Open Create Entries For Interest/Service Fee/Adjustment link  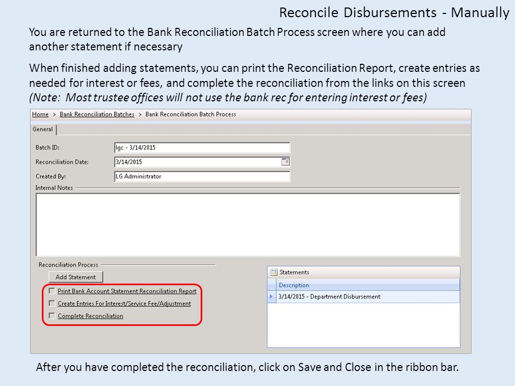tap(124, 303)
